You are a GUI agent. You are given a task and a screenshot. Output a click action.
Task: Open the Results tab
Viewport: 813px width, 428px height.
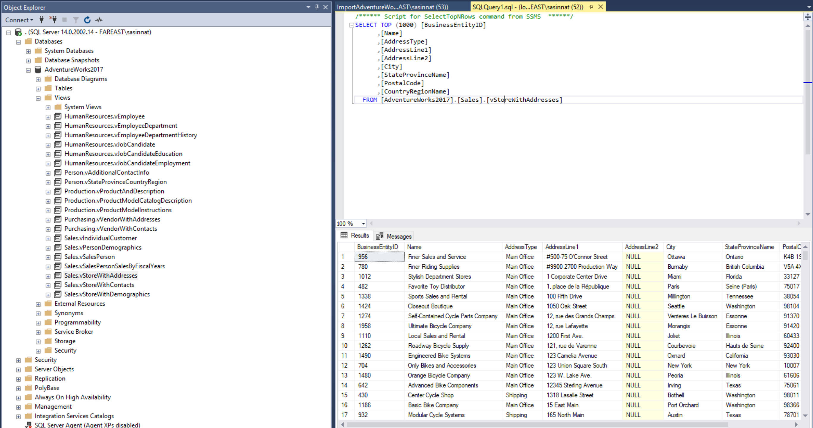pos(355,235)
